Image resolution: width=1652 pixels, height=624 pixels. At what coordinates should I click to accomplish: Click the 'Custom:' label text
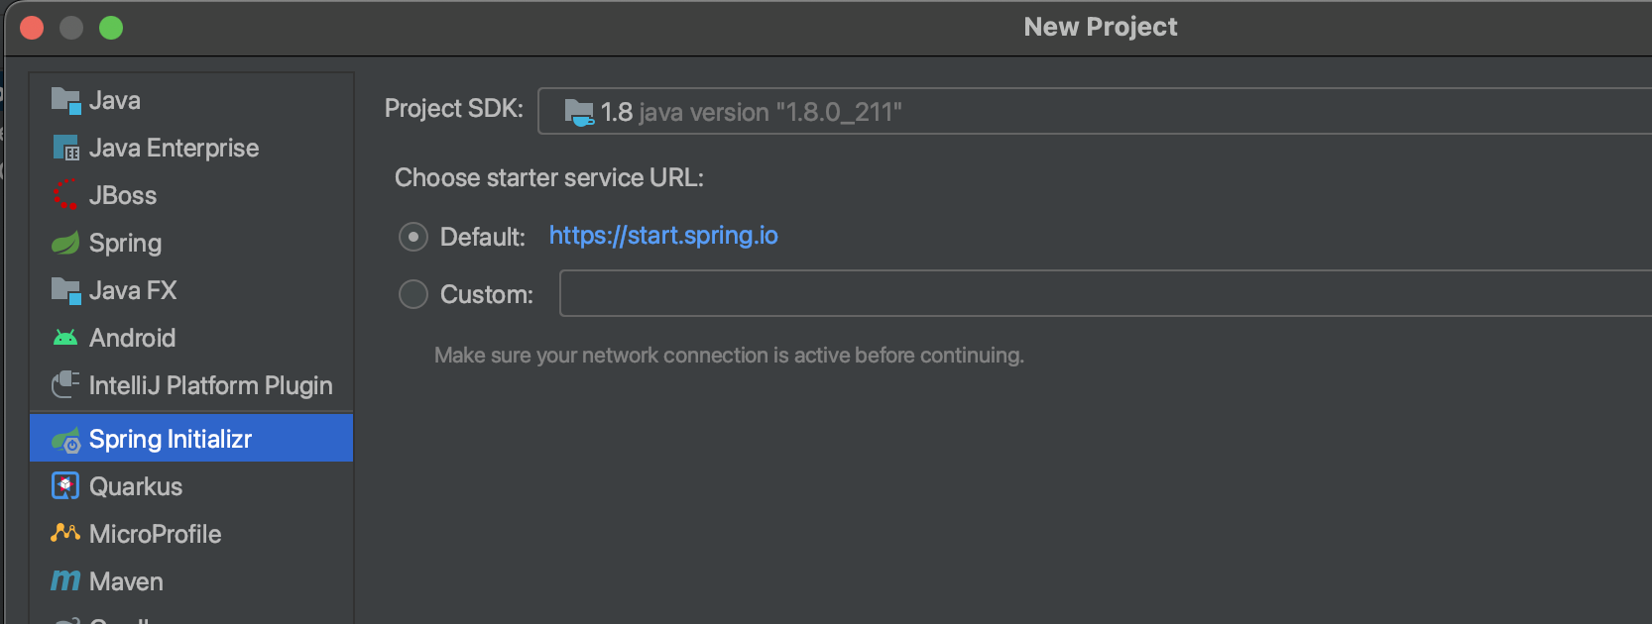[487, 294]
